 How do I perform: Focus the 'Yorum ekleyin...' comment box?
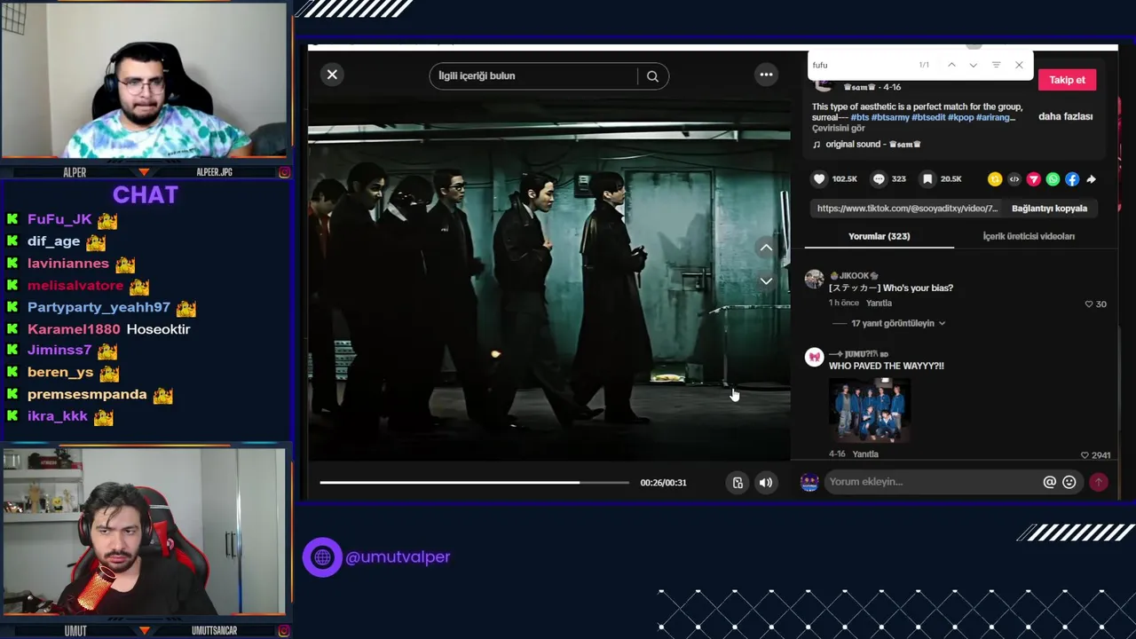click(x=932, y=482)
